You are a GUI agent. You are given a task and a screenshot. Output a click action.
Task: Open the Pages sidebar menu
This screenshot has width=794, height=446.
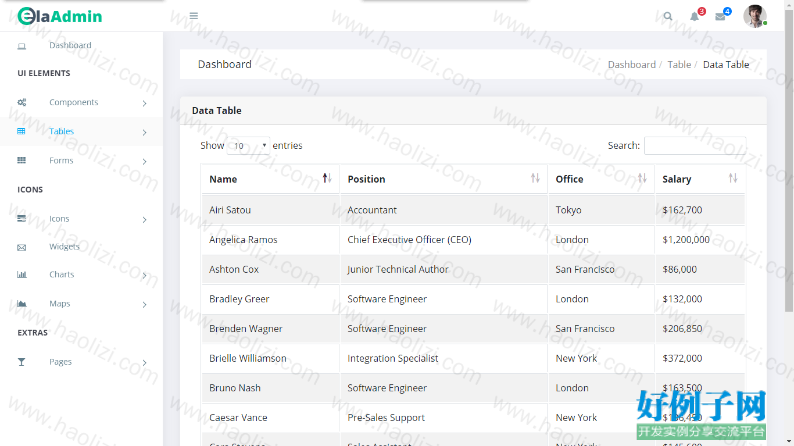coord(60,362)
